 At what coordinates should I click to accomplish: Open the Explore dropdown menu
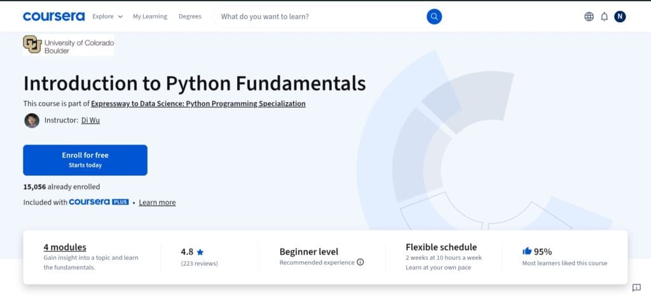coord(107,16)
